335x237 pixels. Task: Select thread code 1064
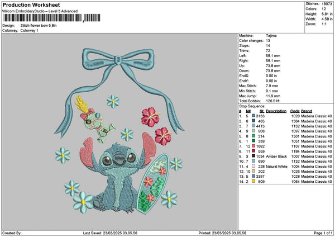(x=295, y=182)
